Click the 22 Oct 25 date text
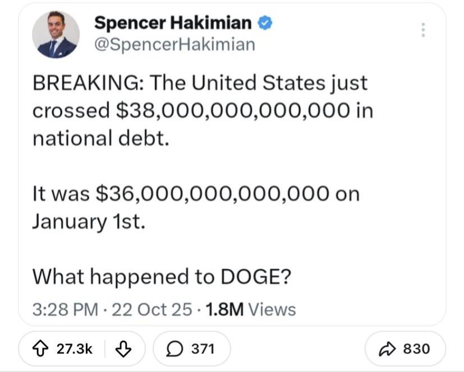The height and width of the screenshot is (372, 464). click(x=152, y=309)
